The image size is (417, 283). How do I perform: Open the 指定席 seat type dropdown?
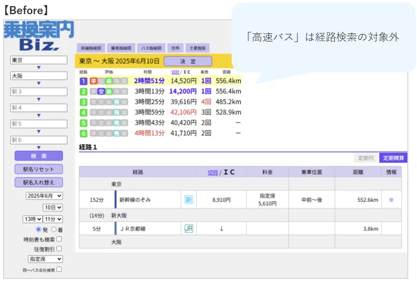tap(45, 259)
